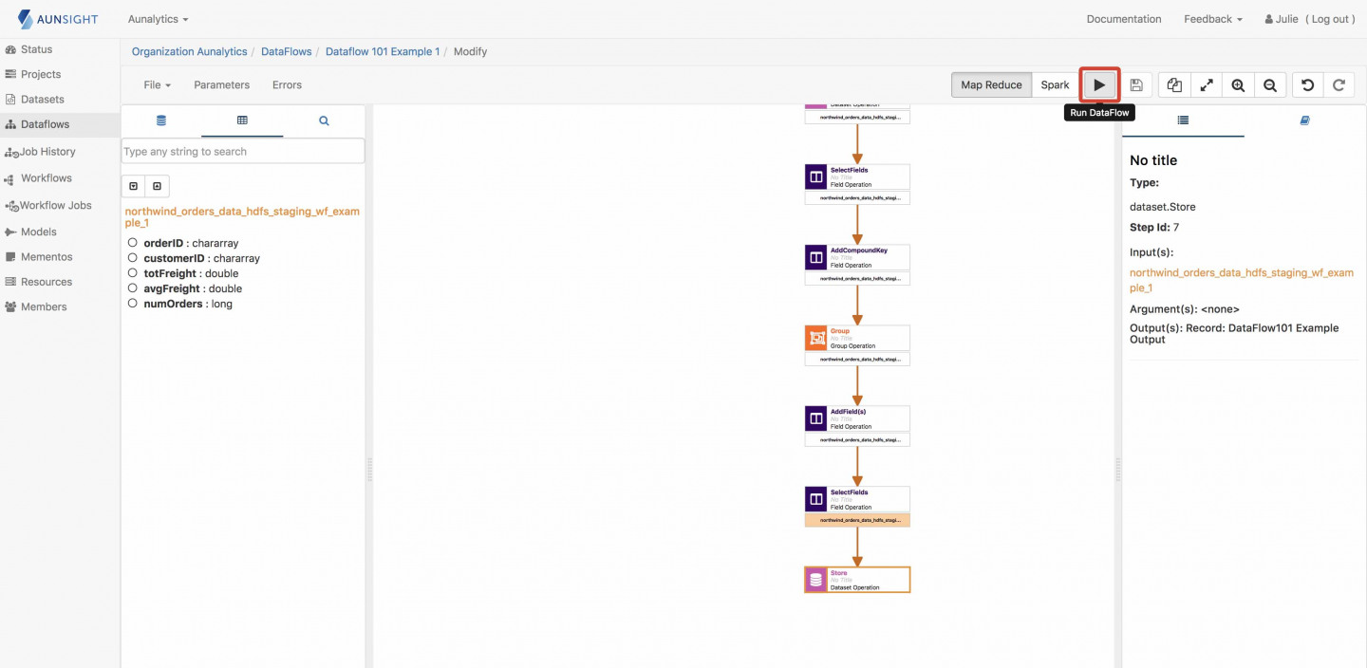
Task: Zoom out of the dataflow canvas
Action: 1270,84
